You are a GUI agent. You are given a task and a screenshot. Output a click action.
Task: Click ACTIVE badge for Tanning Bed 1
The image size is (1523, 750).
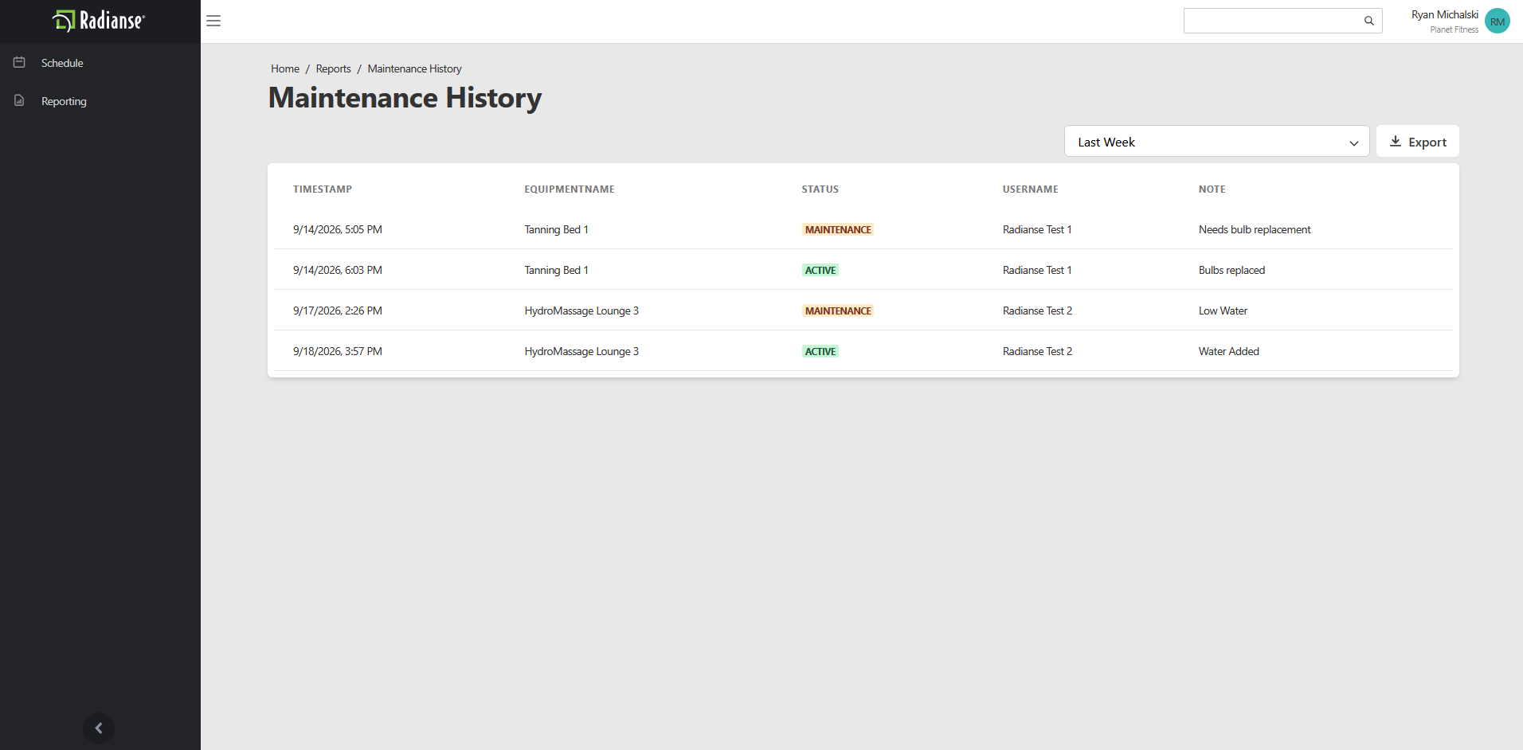coord(820,270)
